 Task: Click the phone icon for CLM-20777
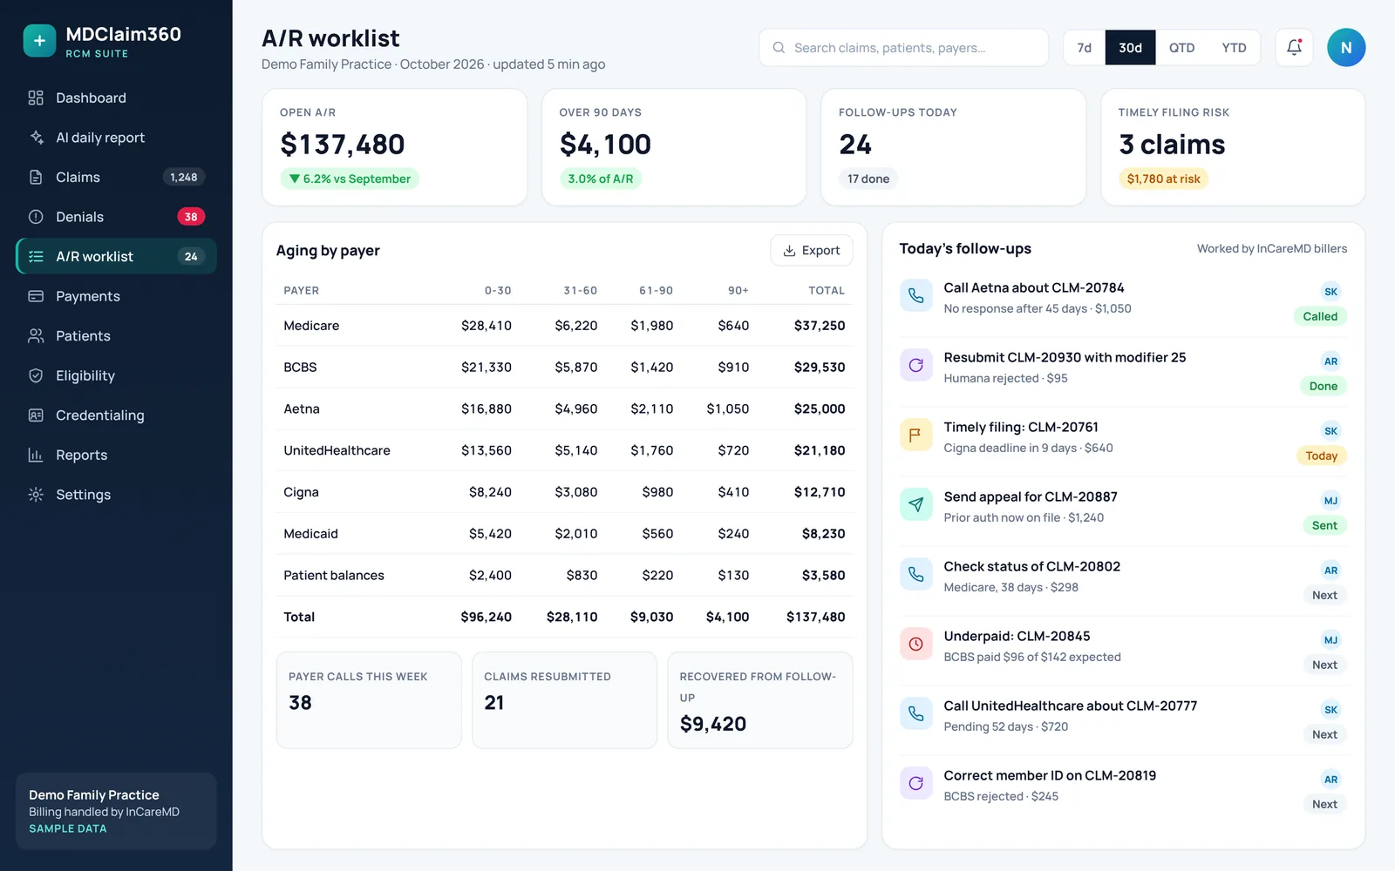915,714
